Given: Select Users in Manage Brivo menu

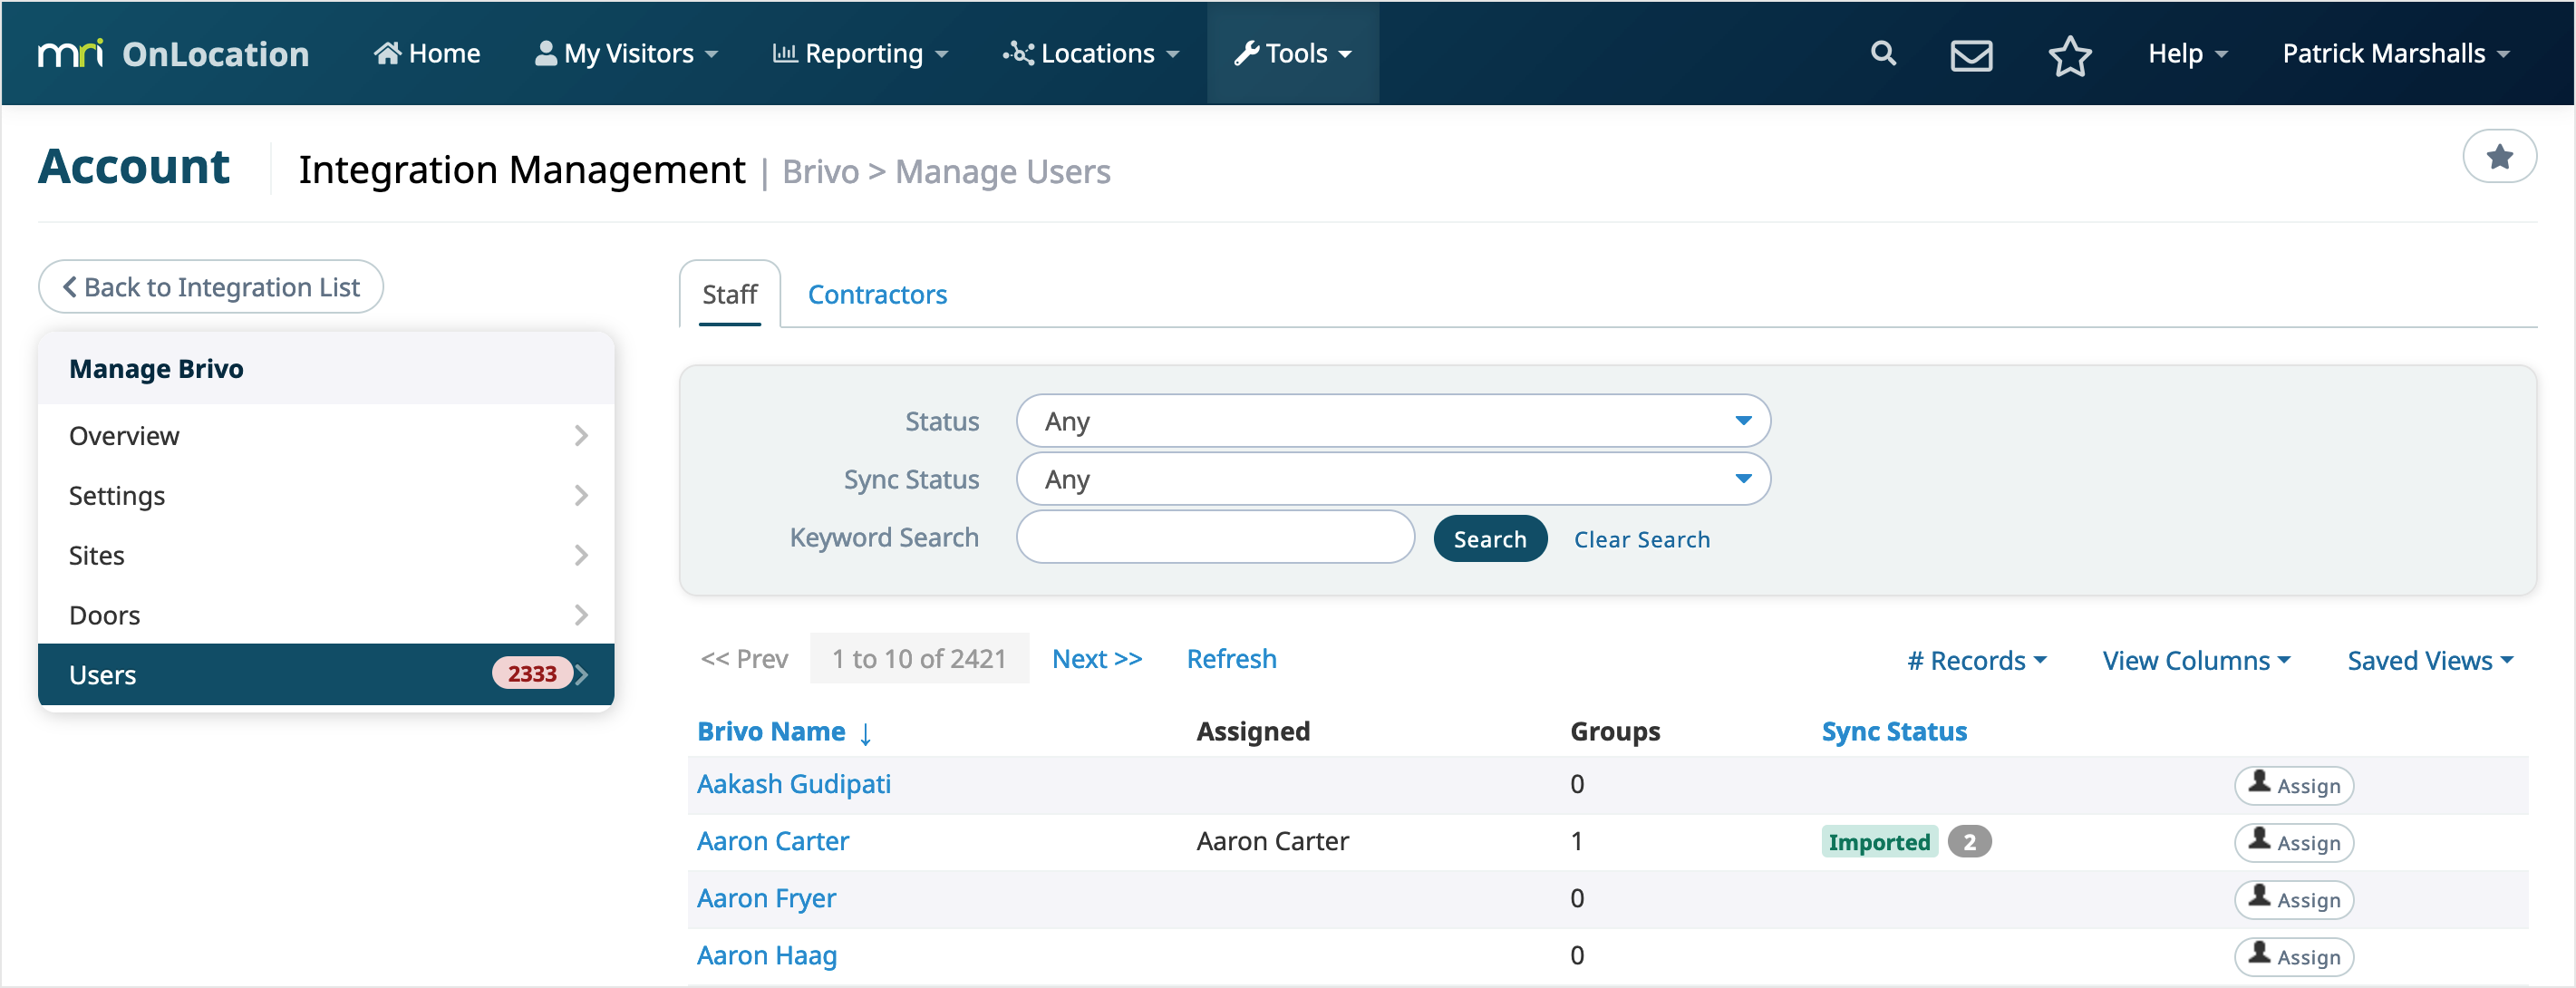Looking at the screenshot, I should pos(326,674).
